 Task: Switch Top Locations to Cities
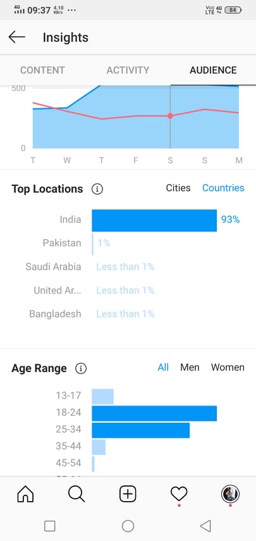point(178,188)
